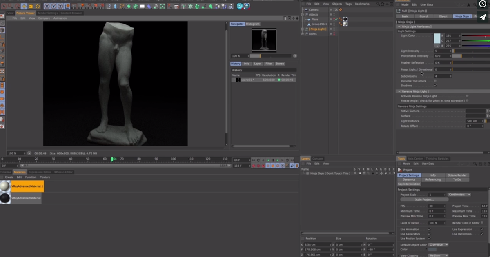Select the orange tag on the Camera object
The image size is (490, 257).
pyautogui.click(x=341, y=9)
